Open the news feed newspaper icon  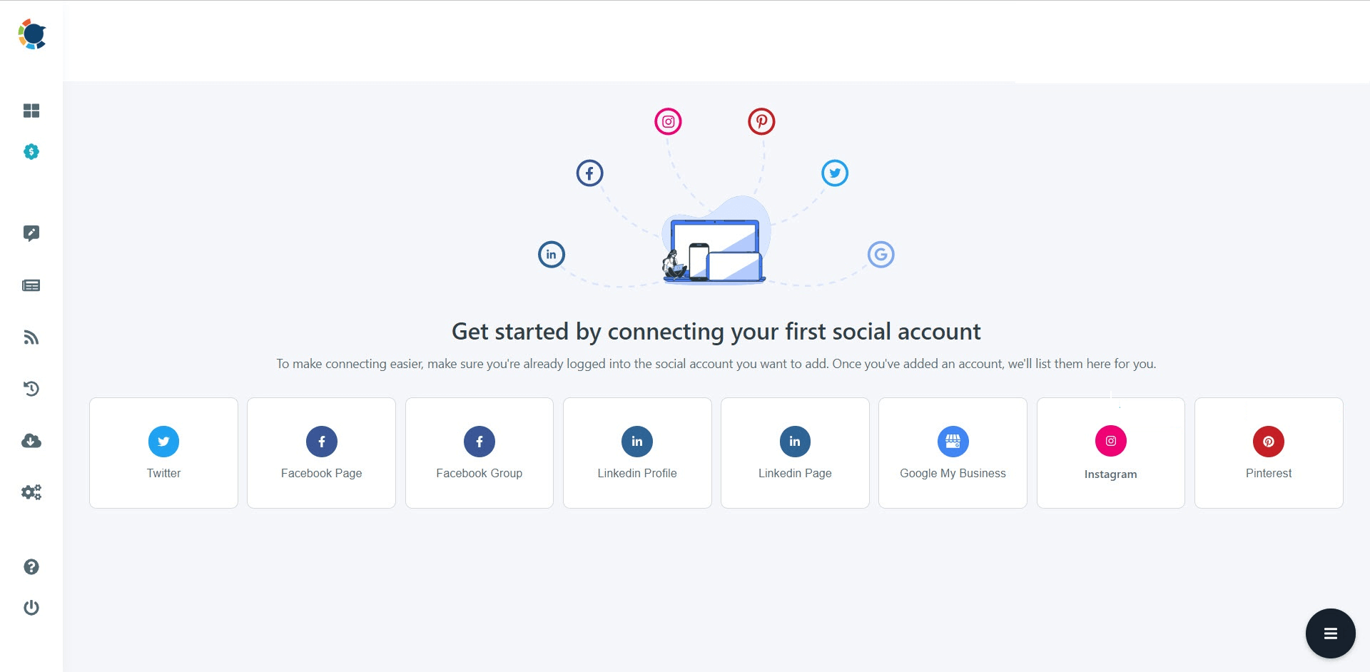[x=31, y=285]
